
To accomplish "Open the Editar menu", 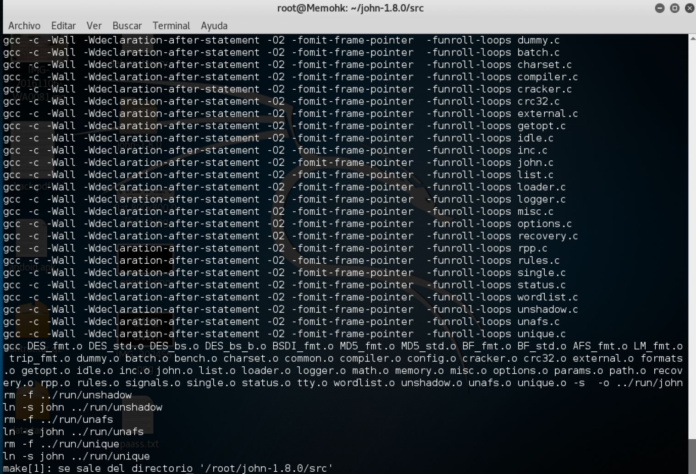I will pos(63,26).
